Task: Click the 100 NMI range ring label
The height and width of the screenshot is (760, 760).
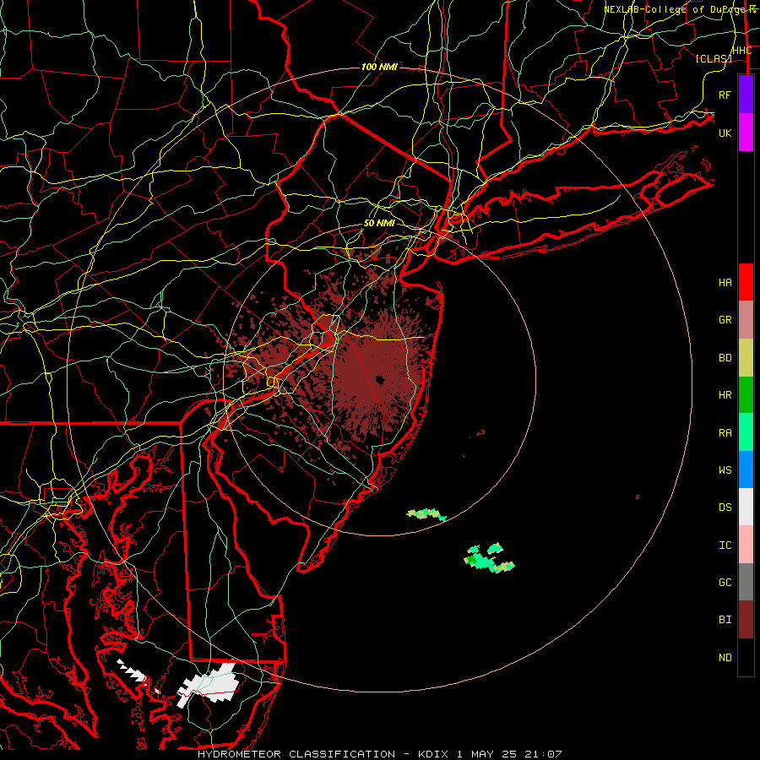Action: [379, 67]
